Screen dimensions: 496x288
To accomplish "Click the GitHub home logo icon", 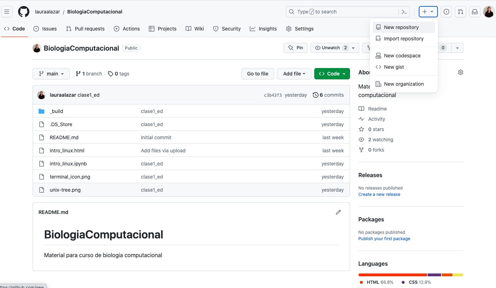I will click(23, 11).
